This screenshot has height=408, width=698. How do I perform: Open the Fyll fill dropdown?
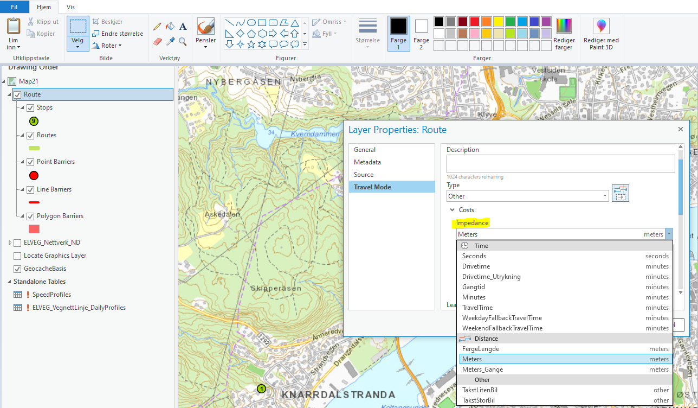click(325, 34)
